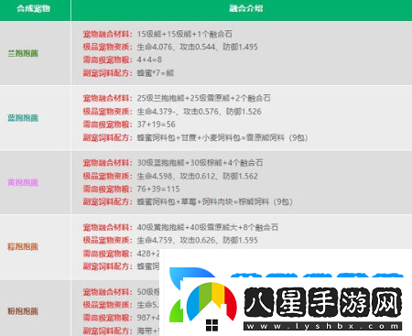Viewport: 412px width, 336px height.
Task: Click '副宠饲料配方:' label in 黄抱抱熊 row
Action: click(x=108, y=201)
